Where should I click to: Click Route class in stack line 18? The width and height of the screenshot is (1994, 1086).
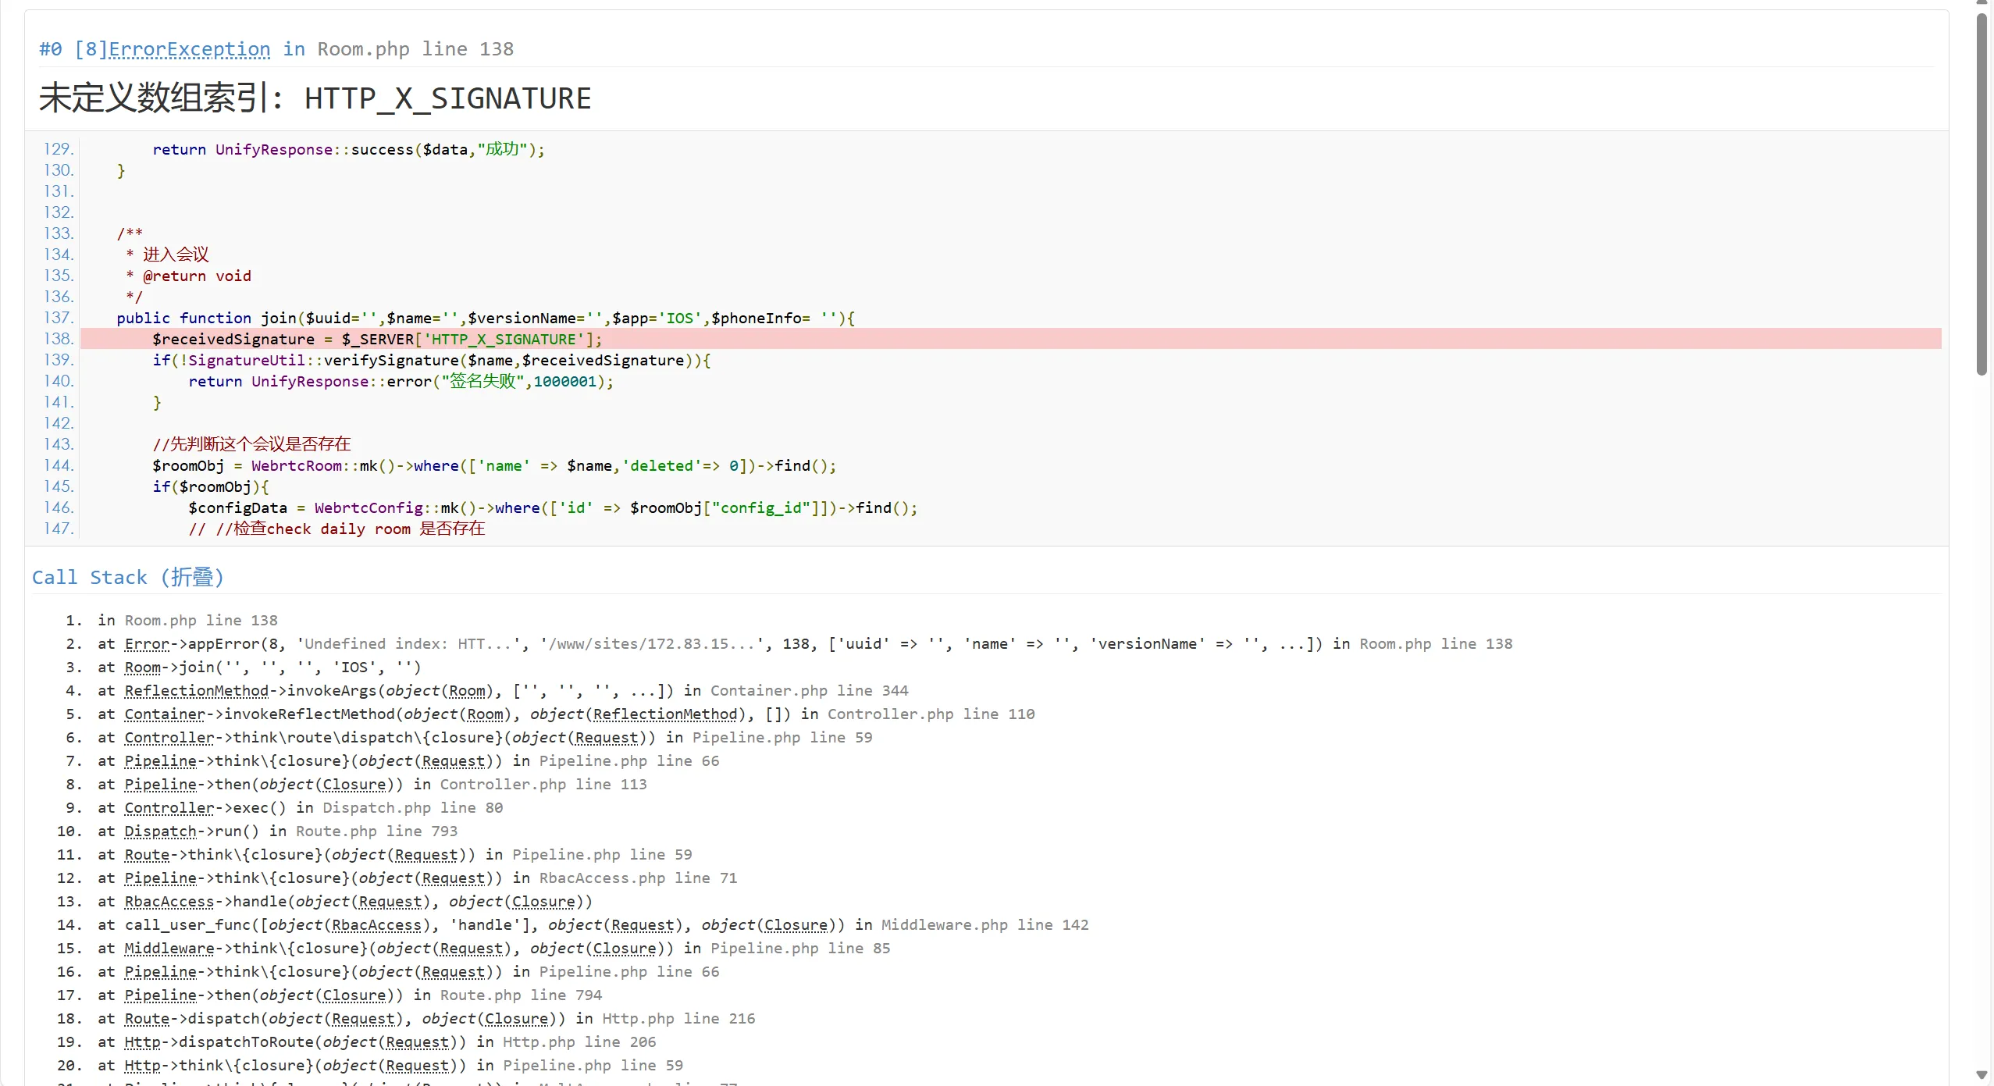click(x=147, y=1019)
